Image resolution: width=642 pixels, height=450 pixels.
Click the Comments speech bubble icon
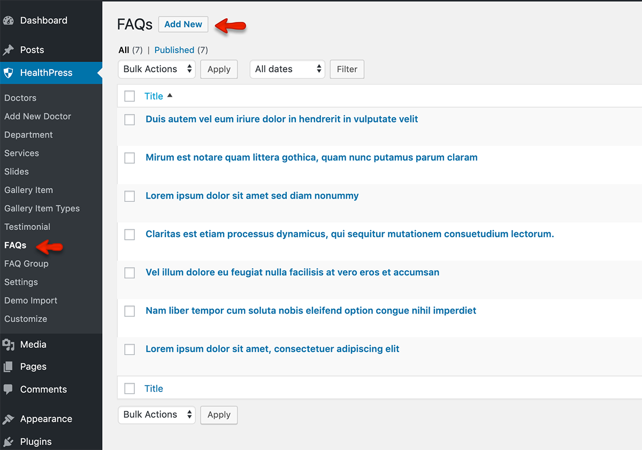pyautogui.click(x=8, y=390)
